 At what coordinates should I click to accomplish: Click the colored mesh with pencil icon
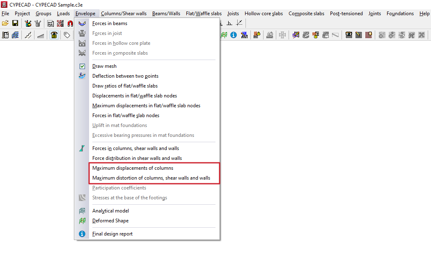tap(296, 35)
